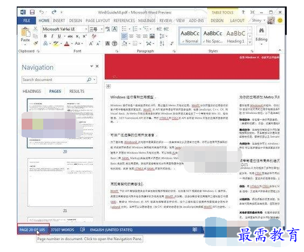
Task: Click the Help question mark icon
Action: tap(243, 12)
